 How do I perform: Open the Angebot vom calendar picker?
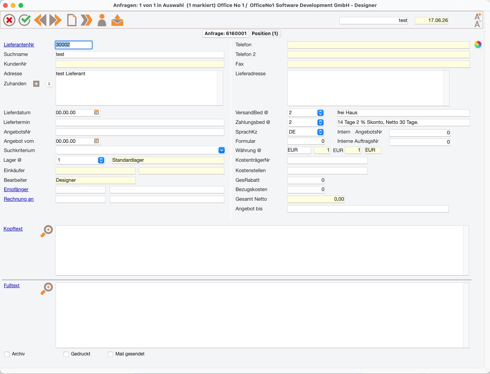[x=97, y=141]
